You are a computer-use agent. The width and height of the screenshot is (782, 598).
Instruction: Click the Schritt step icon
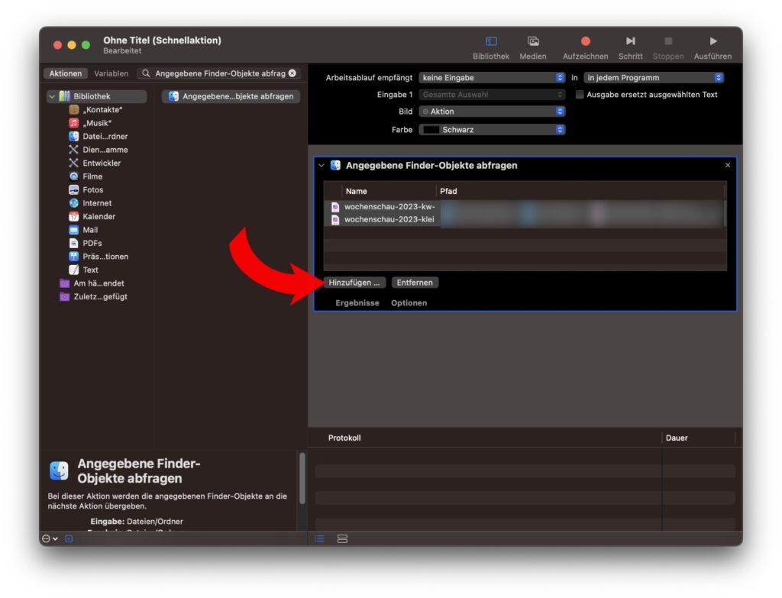[630, 41]
